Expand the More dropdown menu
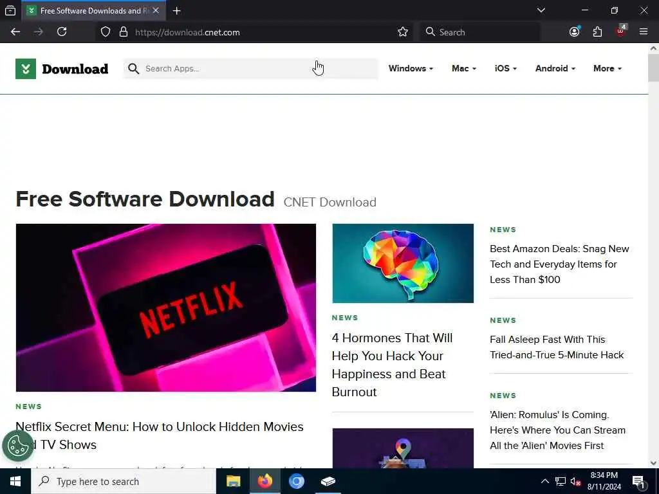The width and height of the screenshot is (659, 494). (x=608, y=68)
